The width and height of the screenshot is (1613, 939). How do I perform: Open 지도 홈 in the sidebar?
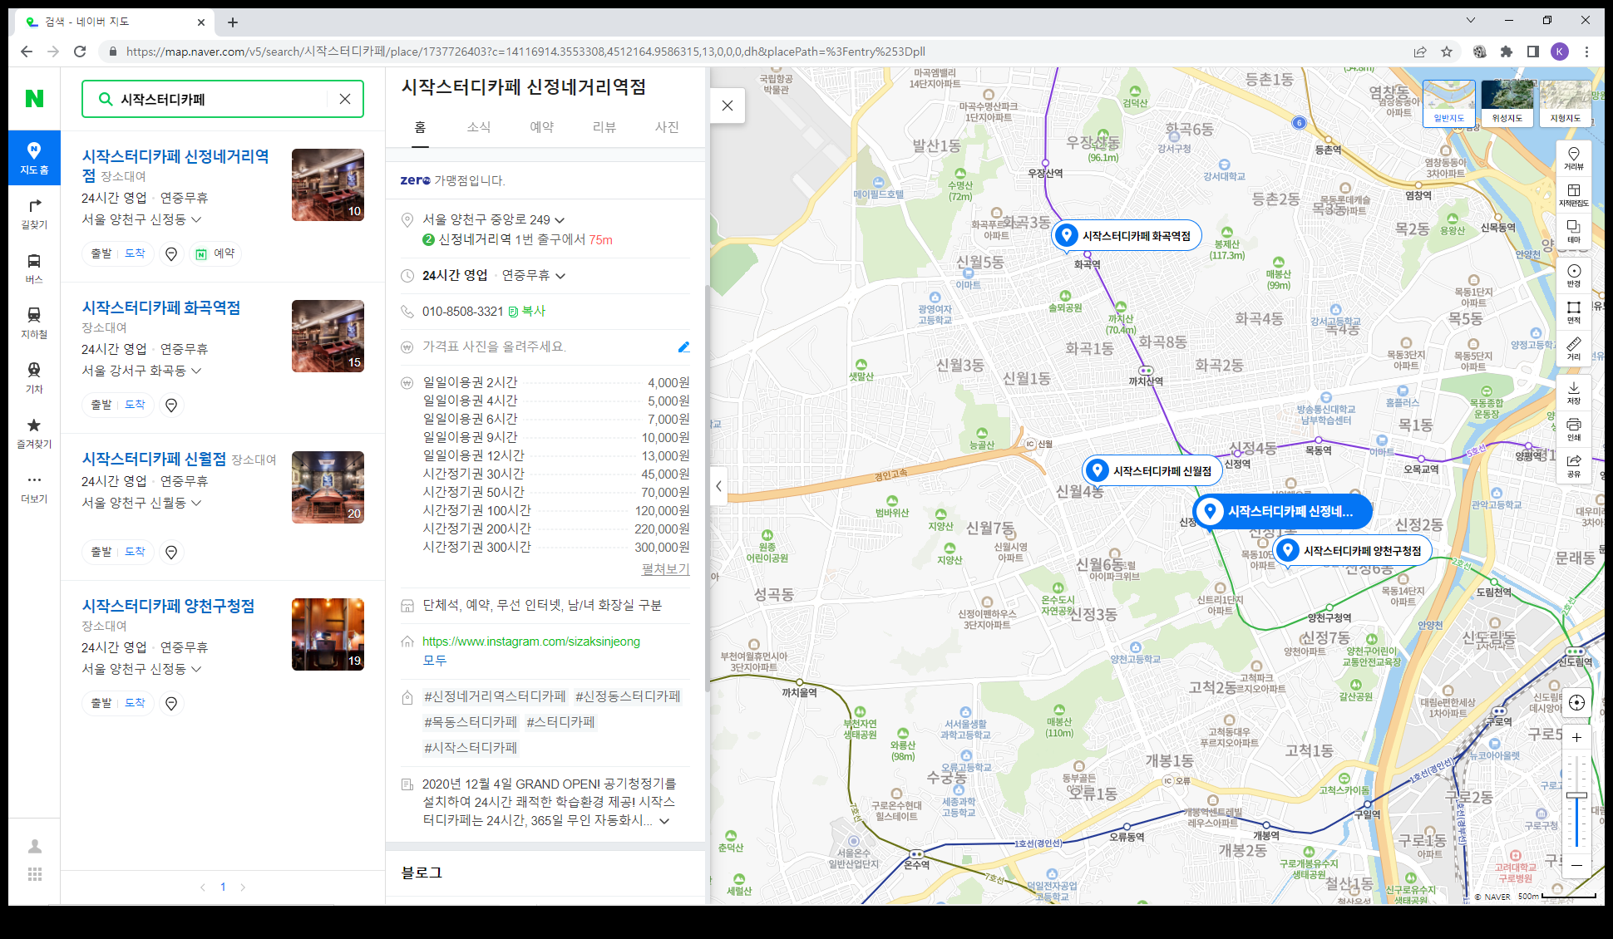[x=34, y=158]
